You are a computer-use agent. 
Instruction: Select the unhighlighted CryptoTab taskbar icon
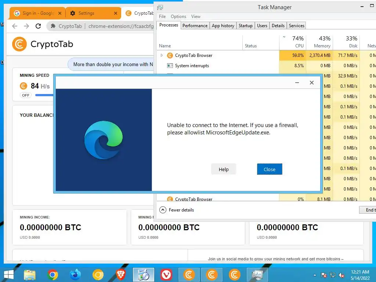tap(235, 275)
